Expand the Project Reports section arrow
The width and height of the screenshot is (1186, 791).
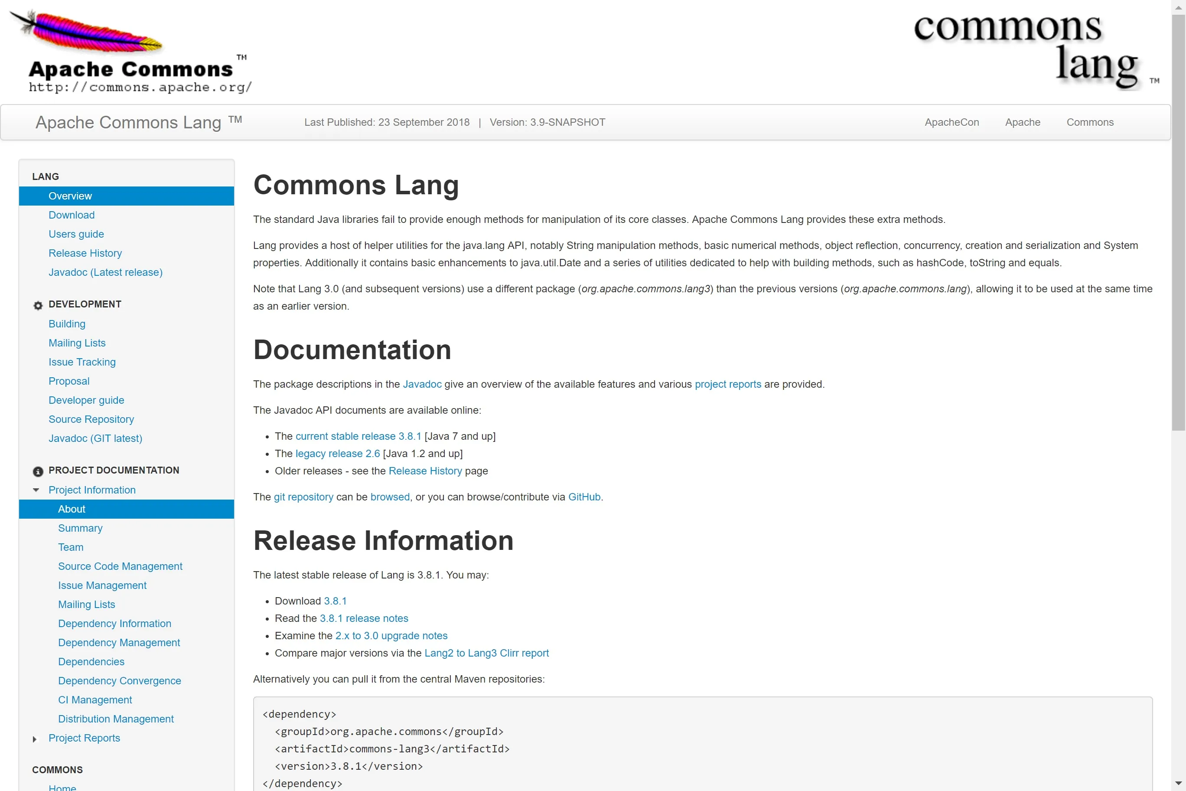coord(35,739)
